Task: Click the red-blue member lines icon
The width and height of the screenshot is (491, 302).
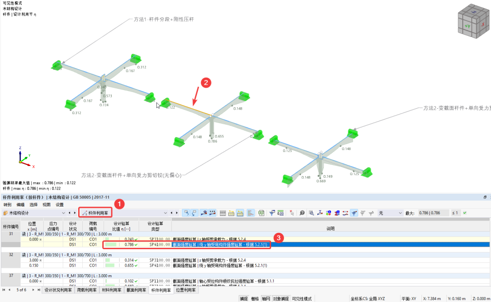Action: tap(346, 213)
